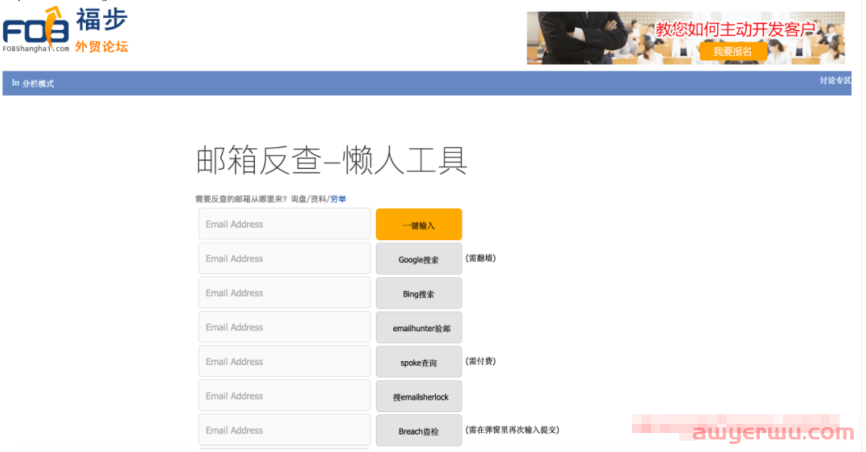Click the 邮箱反查–懒人工具 heading
Image resolution: width=866 pixels, height=452 pixels.
click(332, 161)
